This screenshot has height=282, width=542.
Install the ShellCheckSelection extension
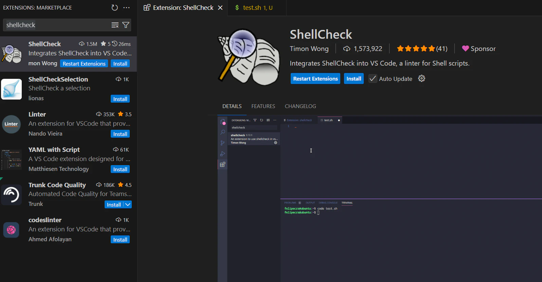point(120,99)
